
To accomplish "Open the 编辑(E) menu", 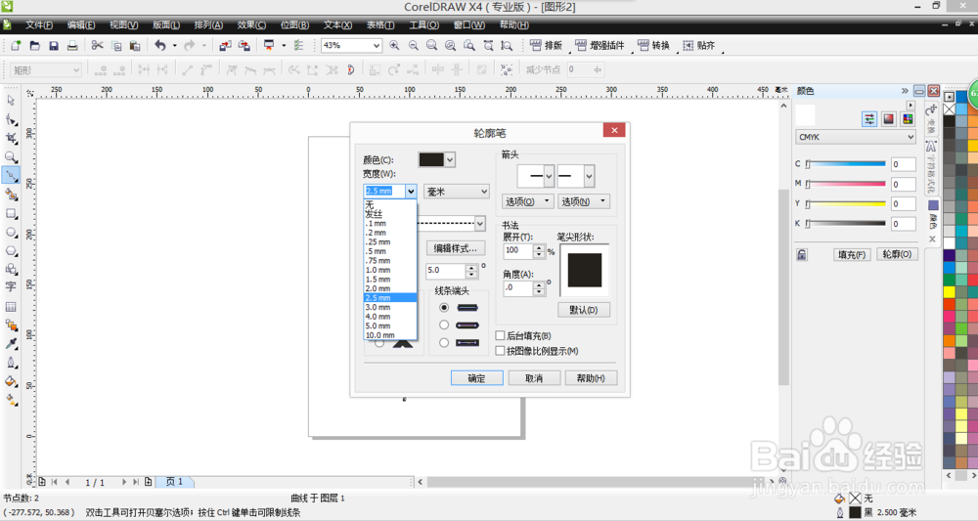I will point(81,25).
